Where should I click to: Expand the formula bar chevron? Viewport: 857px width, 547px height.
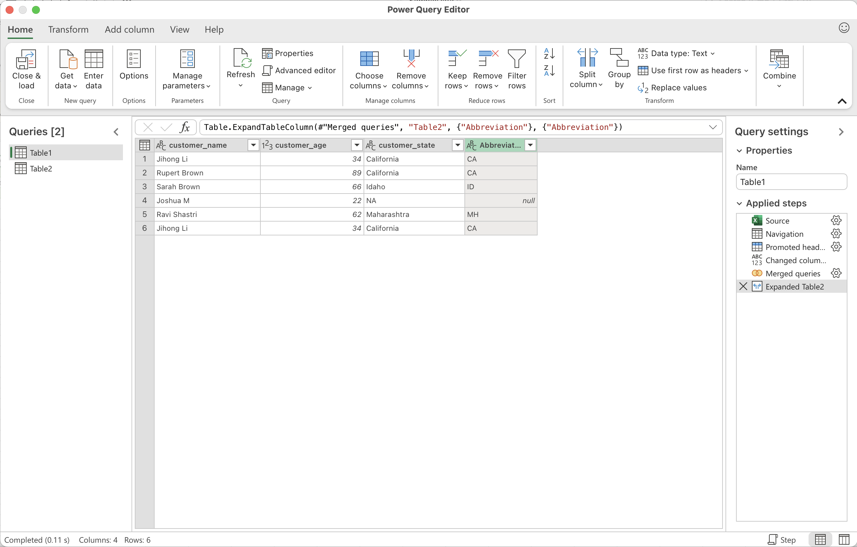tap(713, 128)
